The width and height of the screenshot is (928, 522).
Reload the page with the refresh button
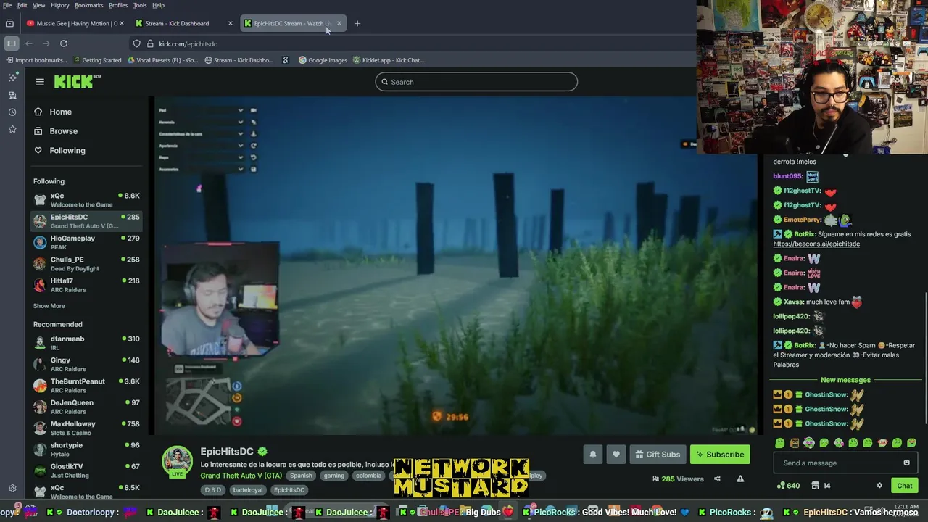(x=64, y=43)
